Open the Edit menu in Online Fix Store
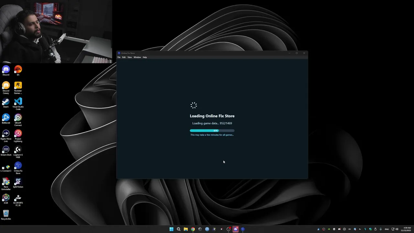 click(x=124, y=57)
